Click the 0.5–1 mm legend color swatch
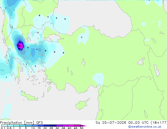 [x=11, y=126]
